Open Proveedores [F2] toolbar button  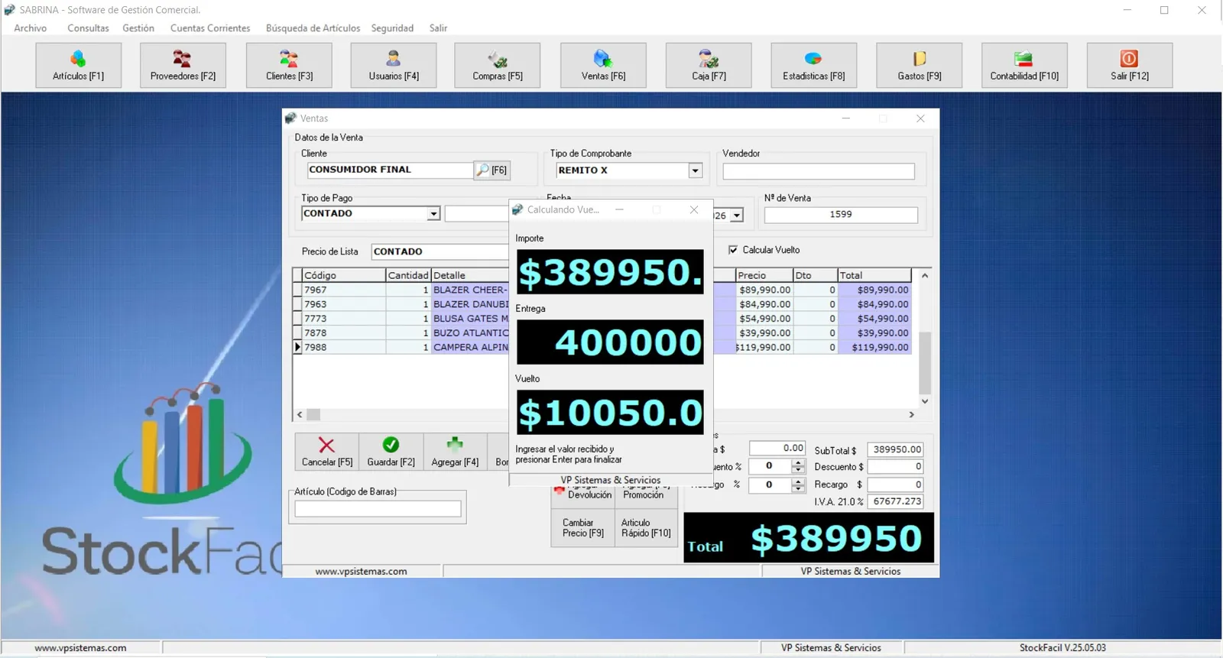click(x=183, y=65)
